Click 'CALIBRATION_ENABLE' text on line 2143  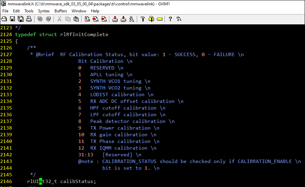[x=265, y=161]
